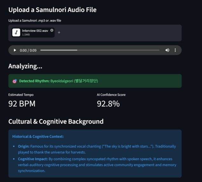Remove the uploaded Interview 002.wav file
202x182 pixels.
point(52,30)
